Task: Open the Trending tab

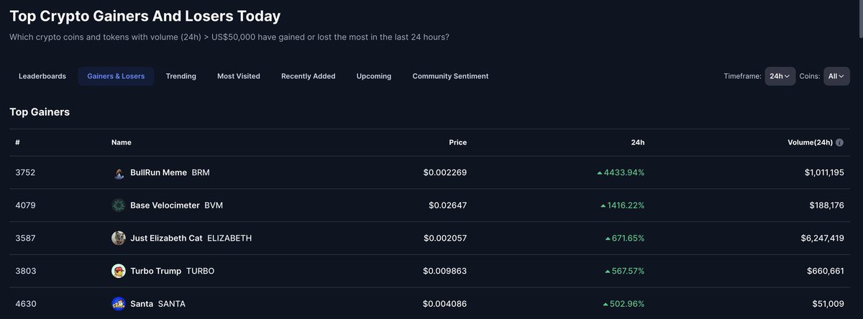Action: [x=181, y=76]
